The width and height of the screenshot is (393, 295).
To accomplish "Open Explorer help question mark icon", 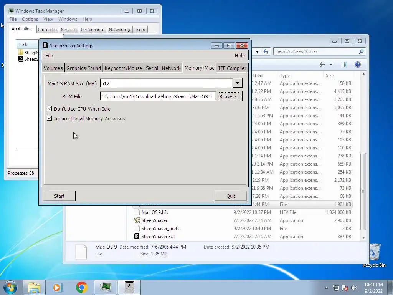I will [358, 65].
